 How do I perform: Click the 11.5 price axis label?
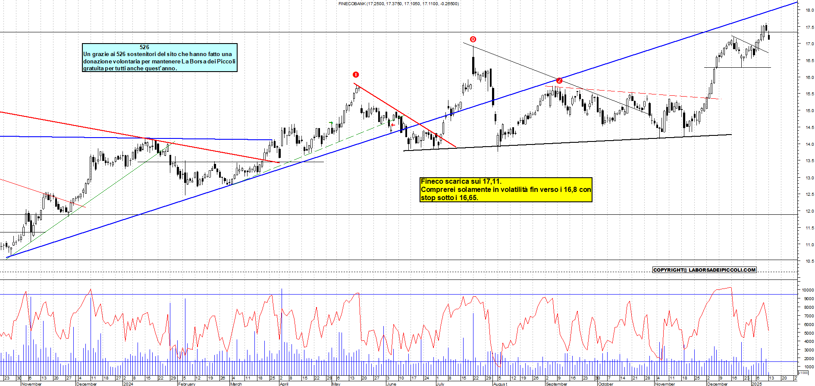(809, 228)
